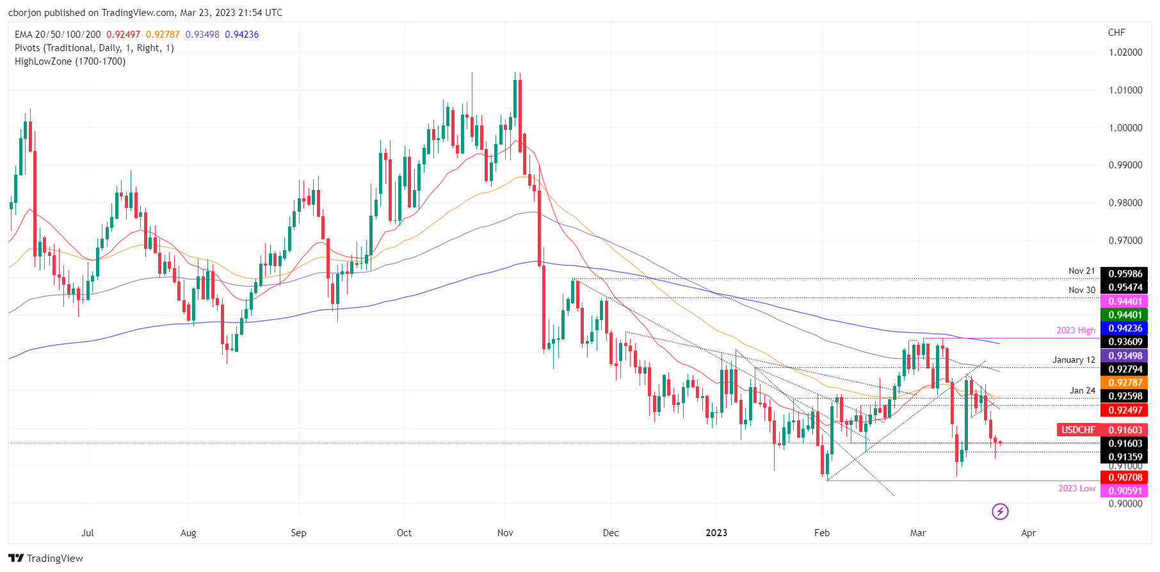Select the '2023 Low' annotation label

(1076, 488)
